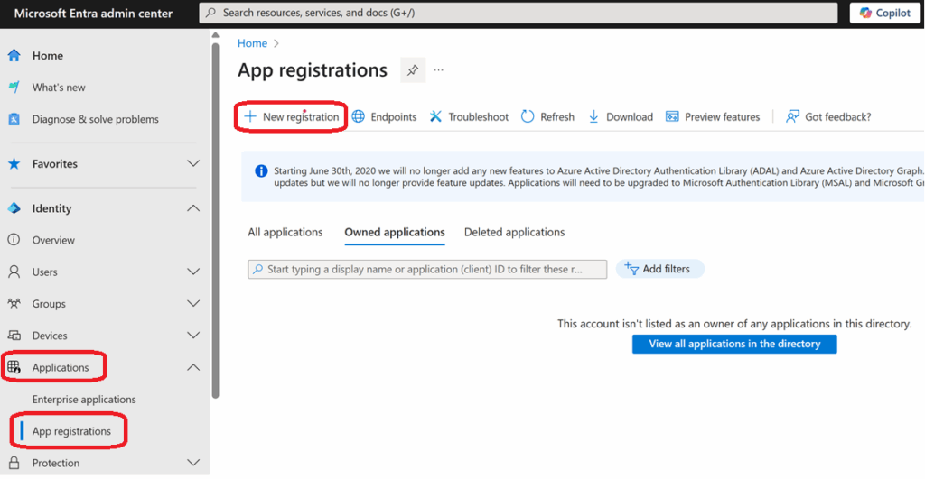The image size is (925, 479).
Task: Focus the Search resources, services, and docs field
Action: 519,13
